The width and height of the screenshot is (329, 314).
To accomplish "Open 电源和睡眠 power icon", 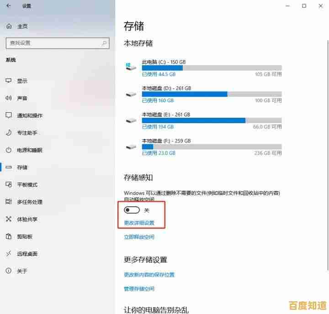I will [x=8, y=150].
